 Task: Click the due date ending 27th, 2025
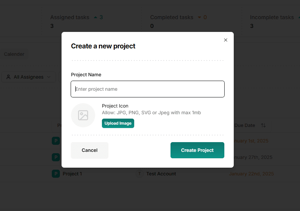[x=253, y=157]
